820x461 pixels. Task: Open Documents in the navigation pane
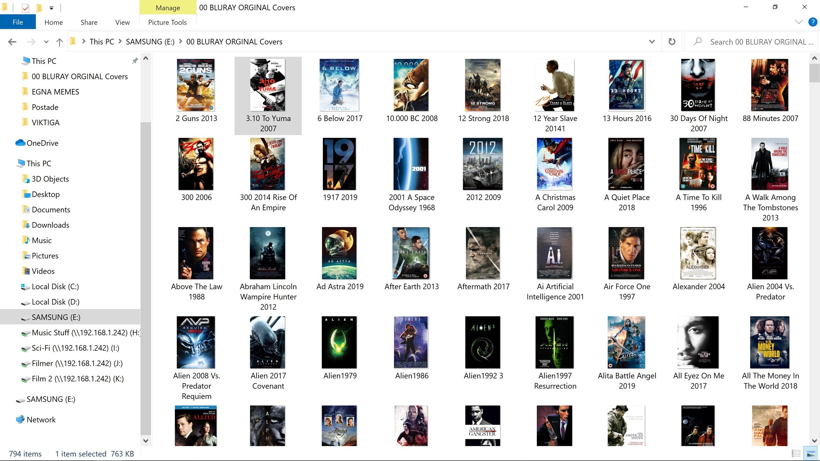tap(51, 209)
